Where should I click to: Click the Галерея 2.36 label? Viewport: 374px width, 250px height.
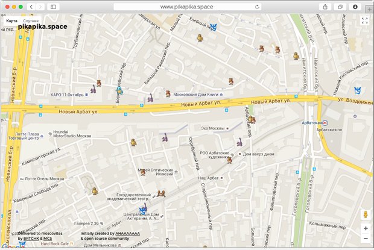[86, 223]
